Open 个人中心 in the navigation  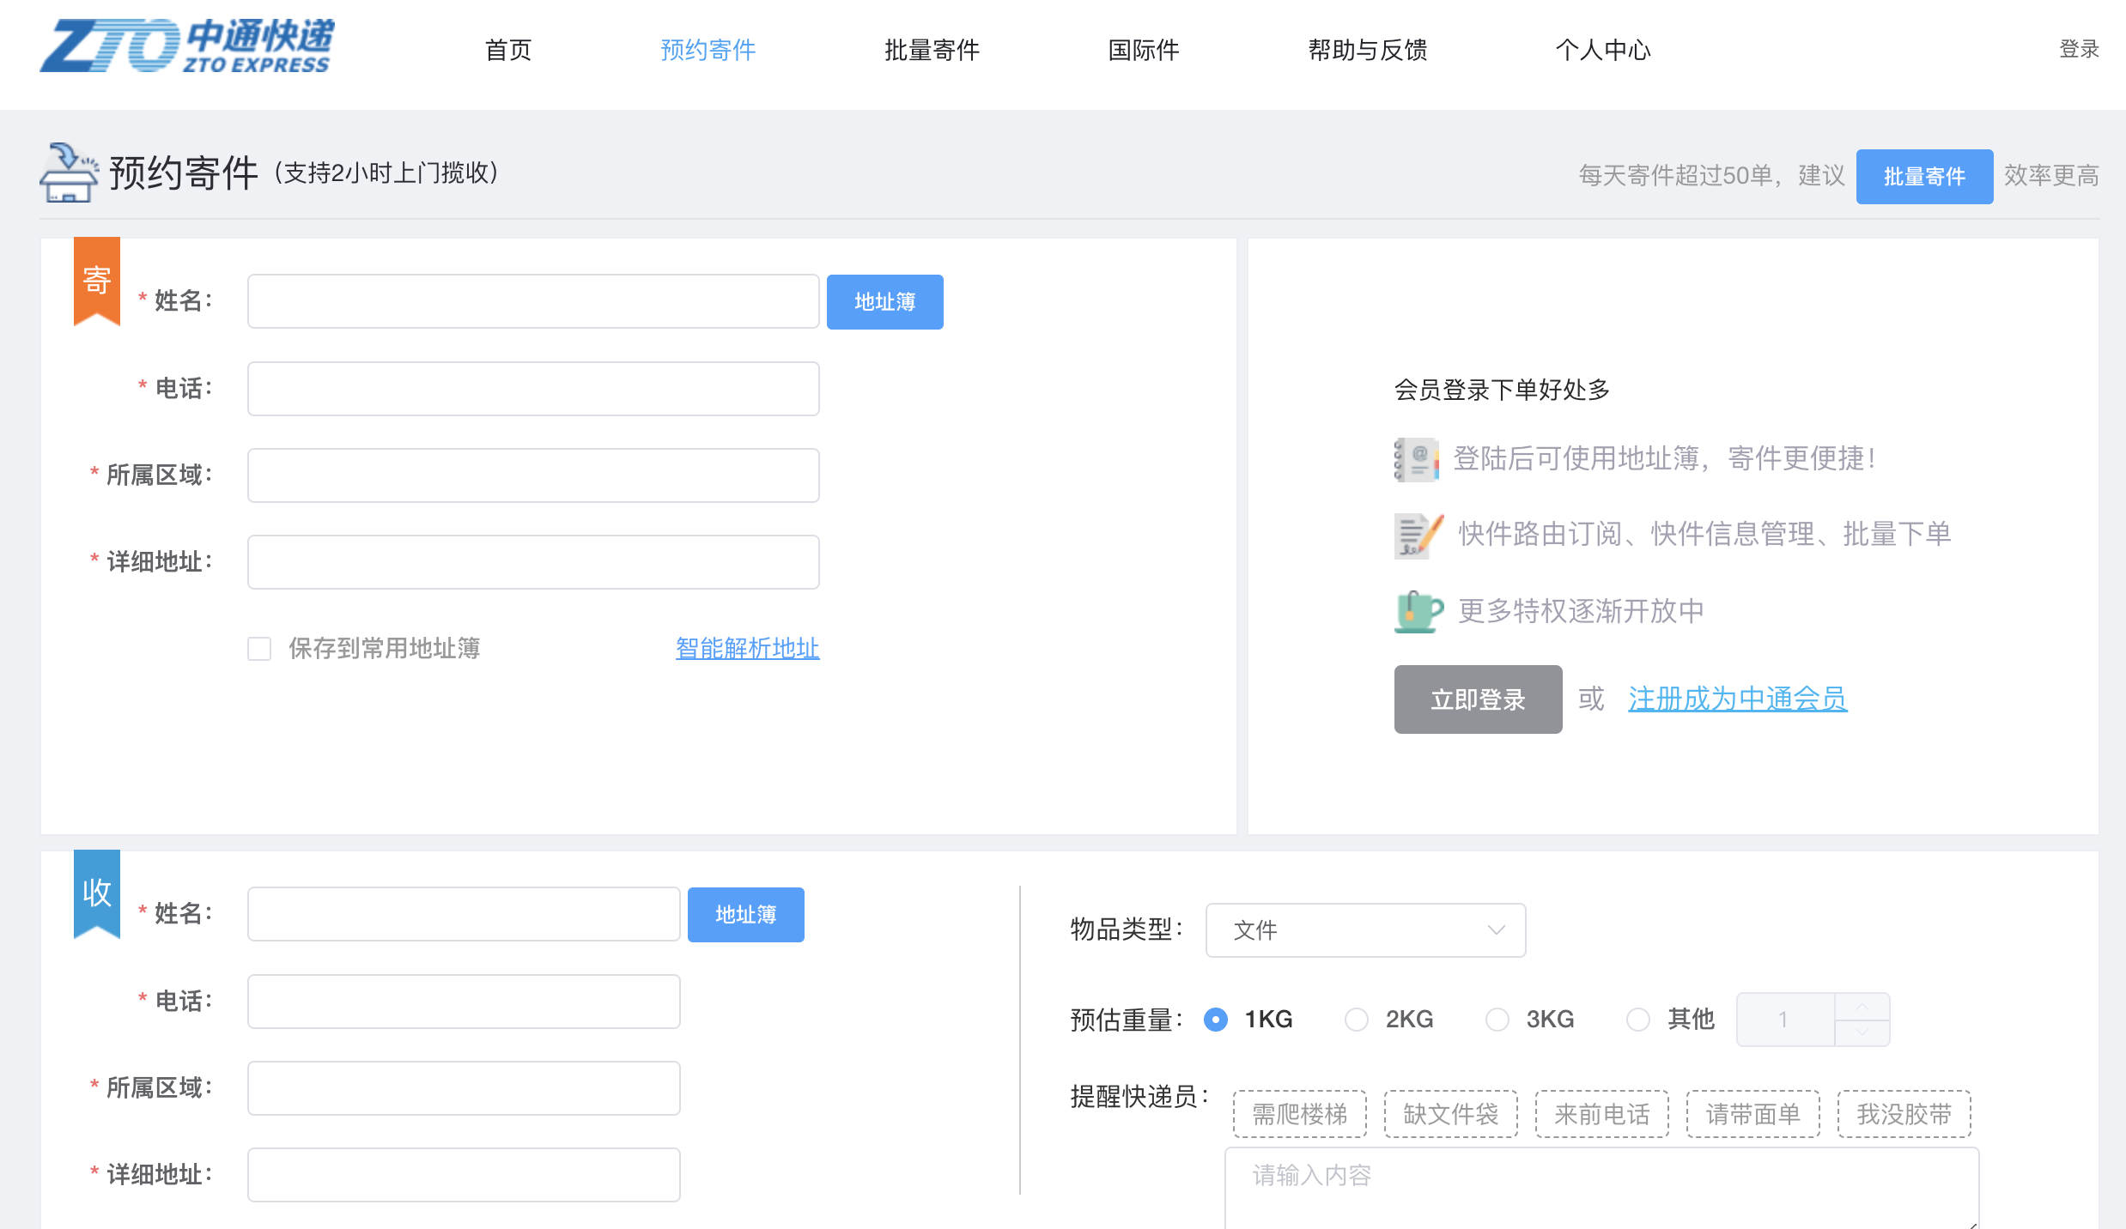click(1603, 50)
